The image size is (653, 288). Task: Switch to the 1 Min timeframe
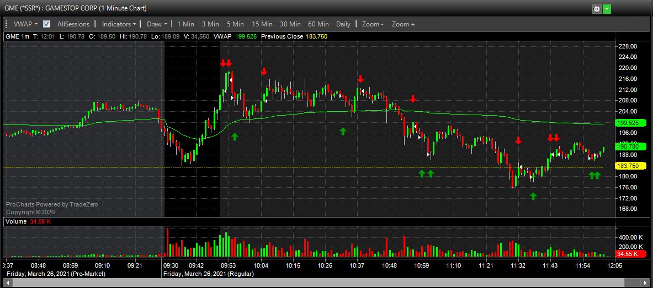185,24
